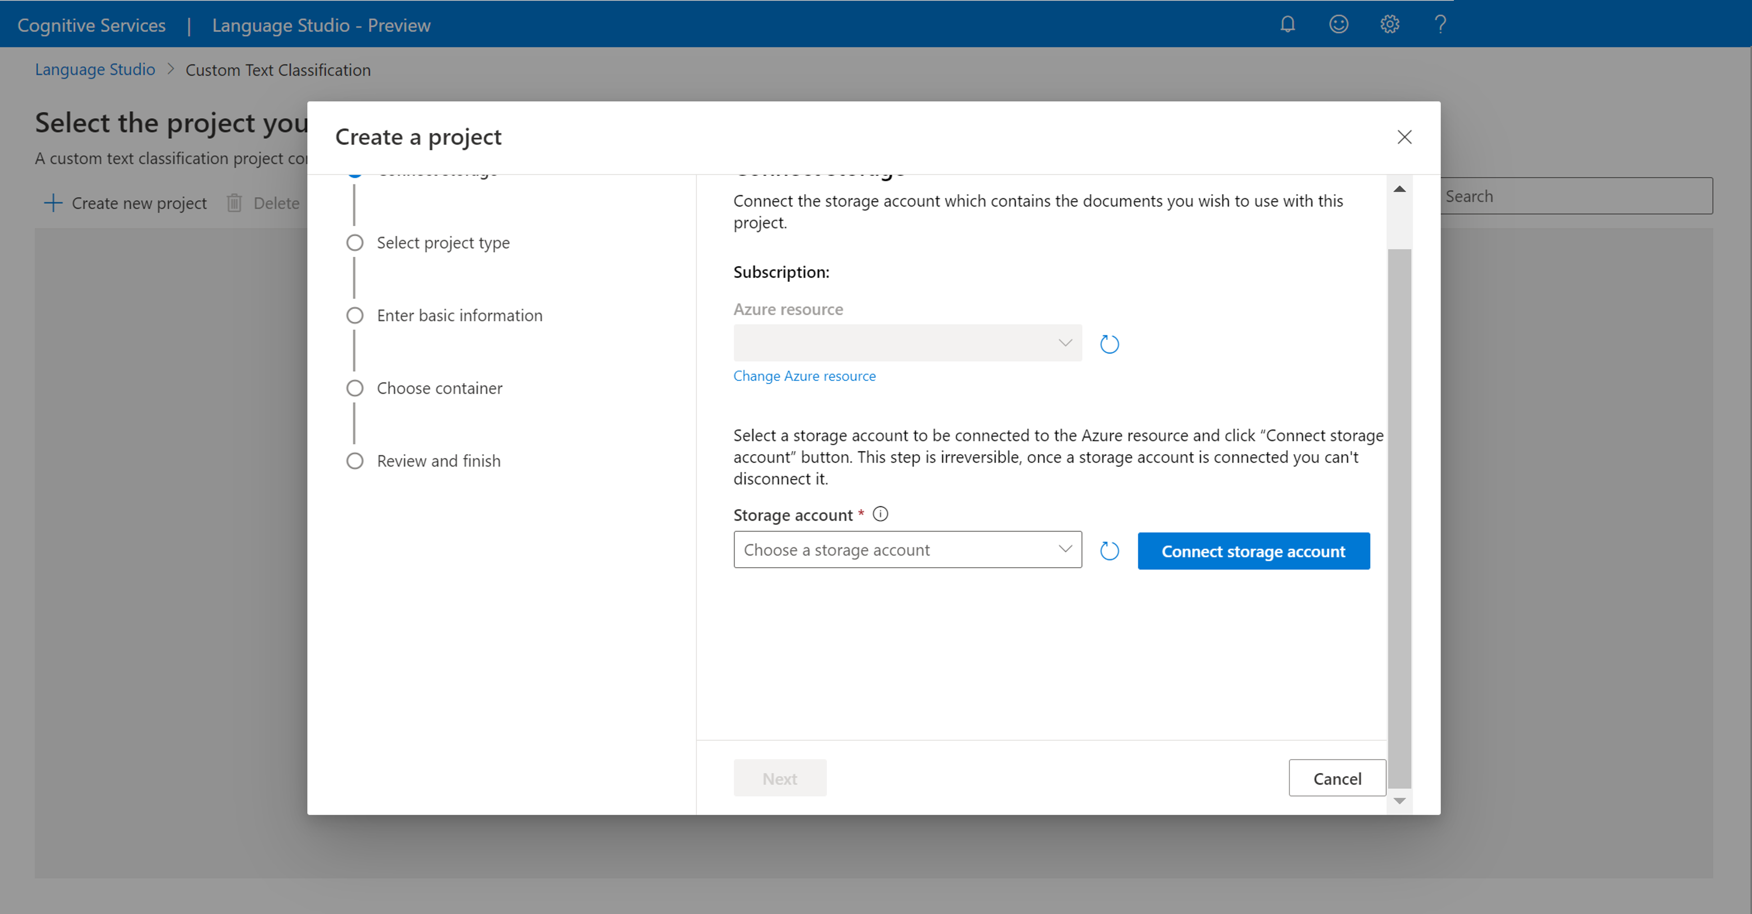Refresh the Azure resource list
Image resolution: width=1752 pixels, height=914 pixels.
tap(1108, 344)
